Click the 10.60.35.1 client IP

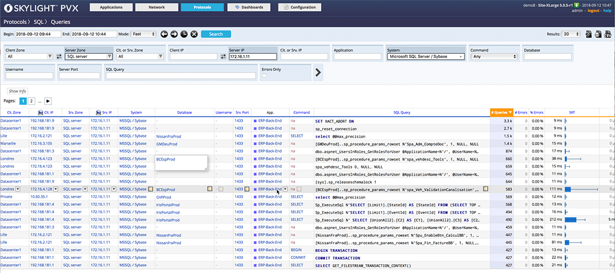pos(38,197)
